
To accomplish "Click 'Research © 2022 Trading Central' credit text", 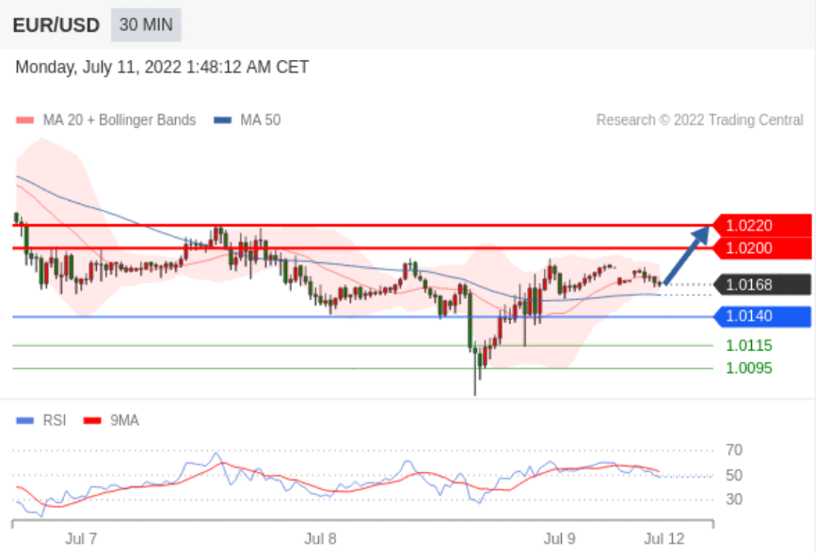I will click(700, 120).
